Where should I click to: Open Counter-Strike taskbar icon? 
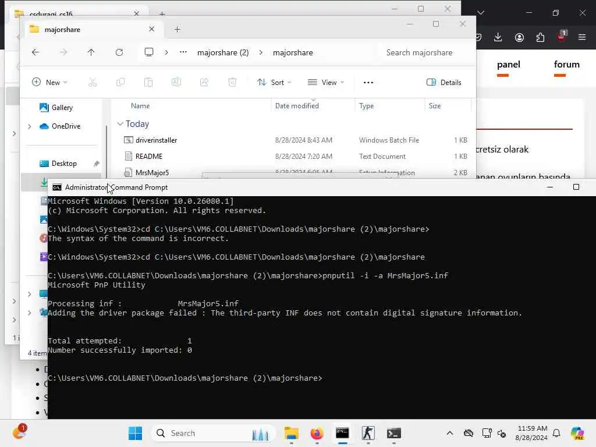click(368, 433)
